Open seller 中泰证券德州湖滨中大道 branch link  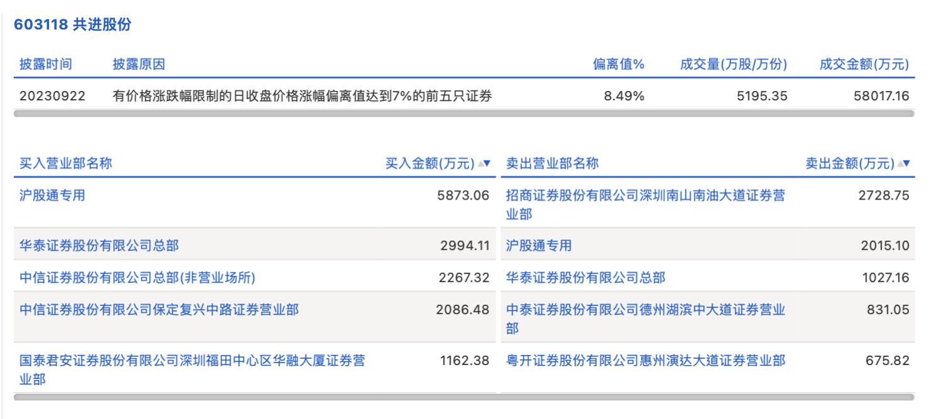[645, 310]
